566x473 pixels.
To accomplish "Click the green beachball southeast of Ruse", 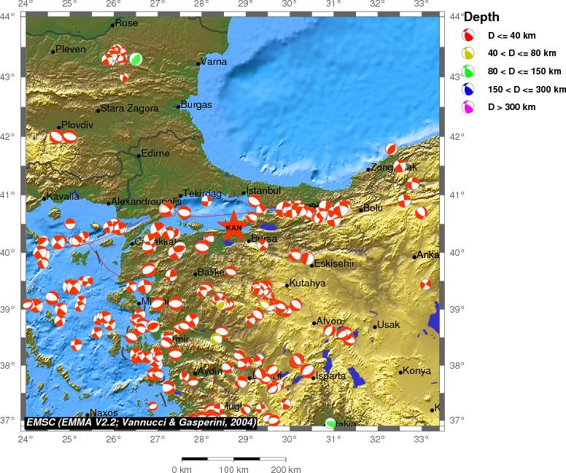I will click(x=135, y=59).
